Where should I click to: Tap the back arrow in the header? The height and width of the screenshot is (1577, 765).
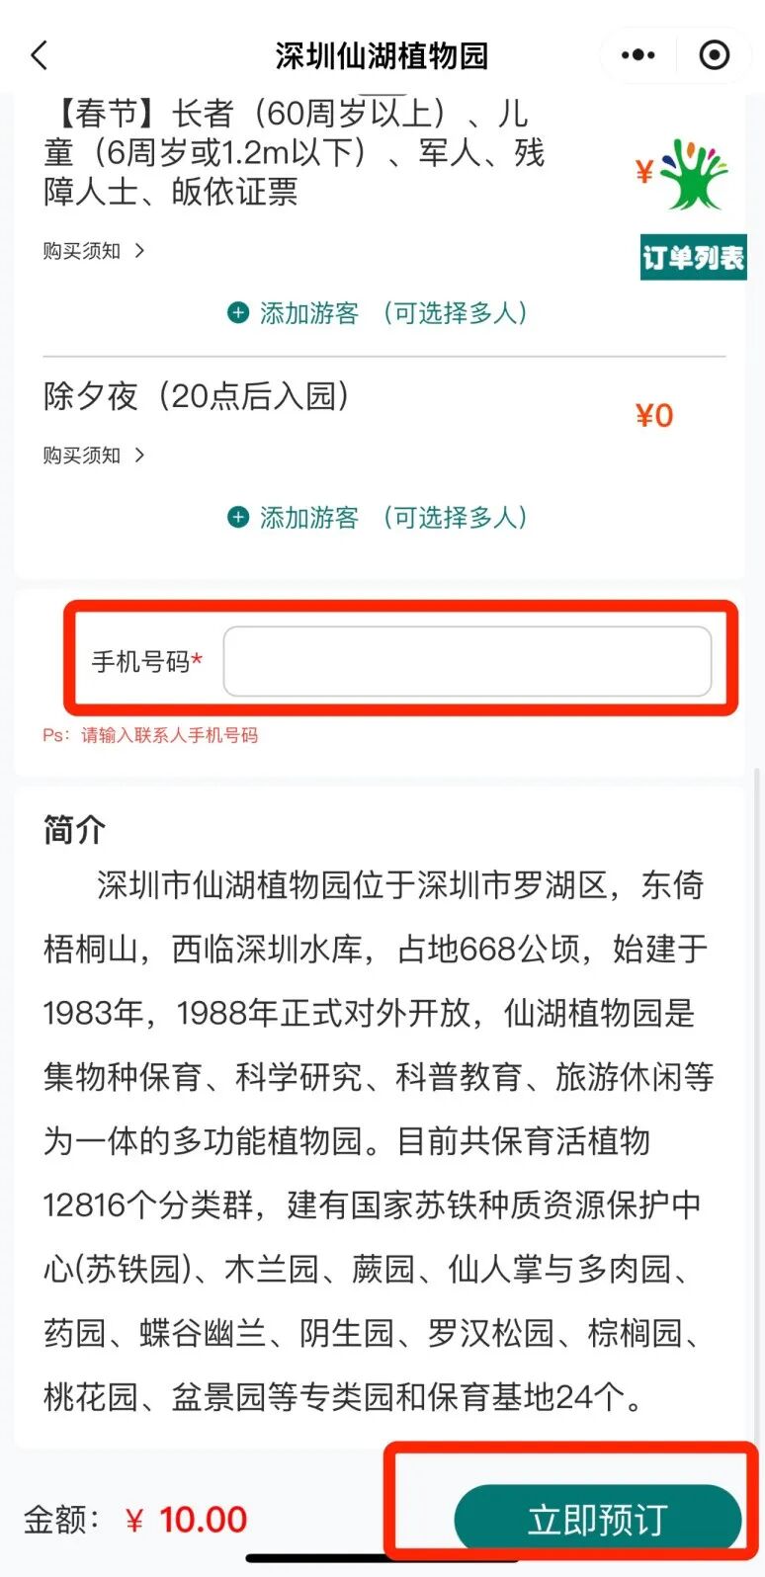pyautogui.click(x=40, y=55)
